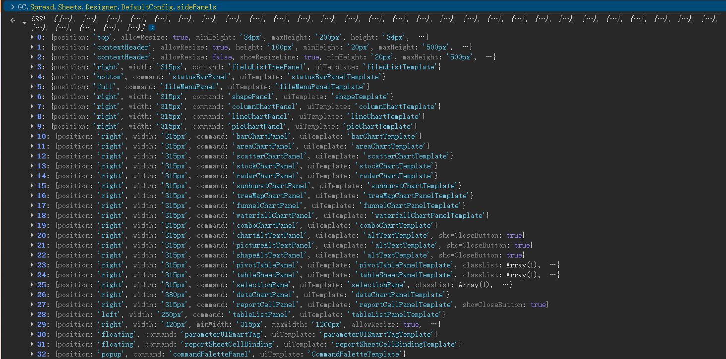Expand entry 25 for selectionPane
This screenshot has width=726, height=359.
[x=32, y=285]
